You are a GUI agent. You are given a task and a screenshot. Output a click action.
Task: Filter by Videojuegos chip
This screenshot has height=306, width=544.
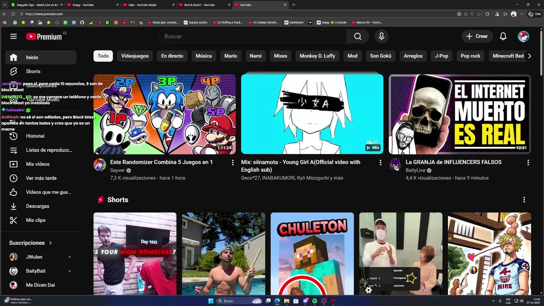pos(135,56)
